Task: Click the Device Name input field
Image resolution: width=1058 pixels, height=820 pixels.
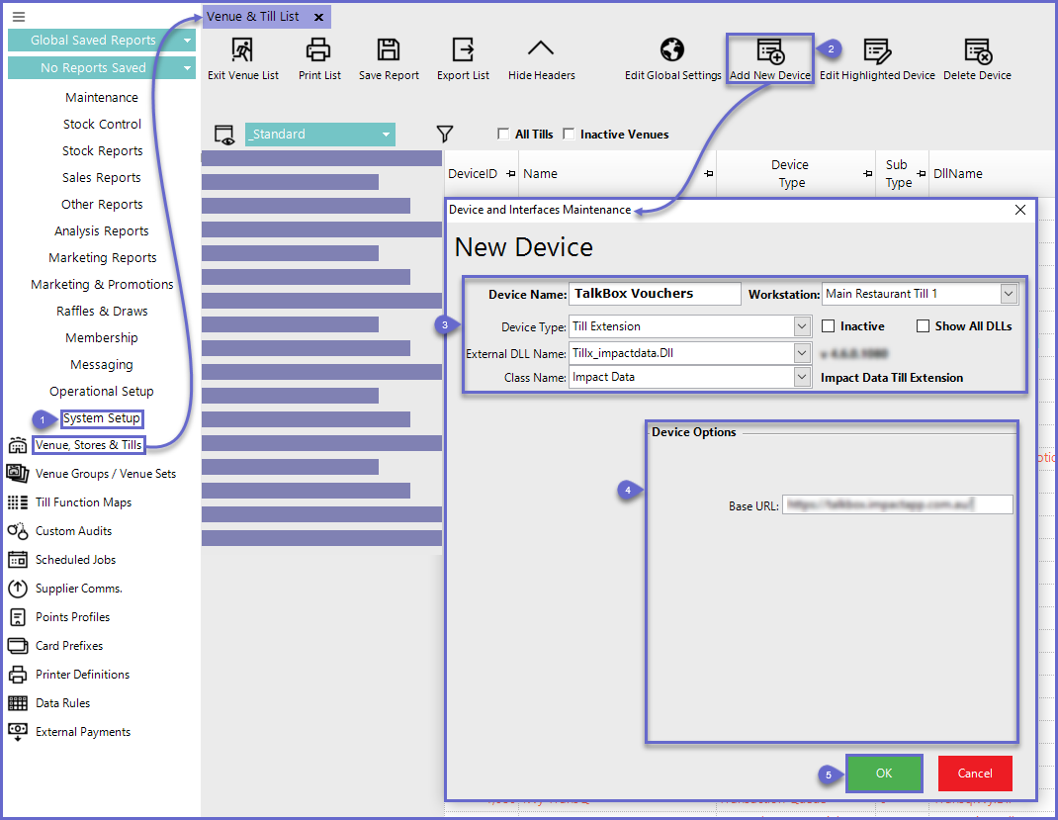Action: click(655, 294)
